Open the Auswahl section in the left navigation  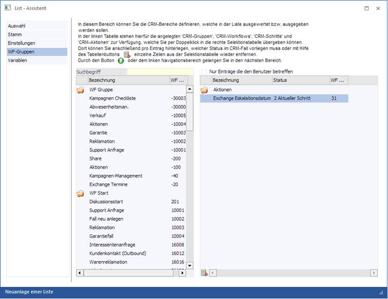[x=16, y=27]
